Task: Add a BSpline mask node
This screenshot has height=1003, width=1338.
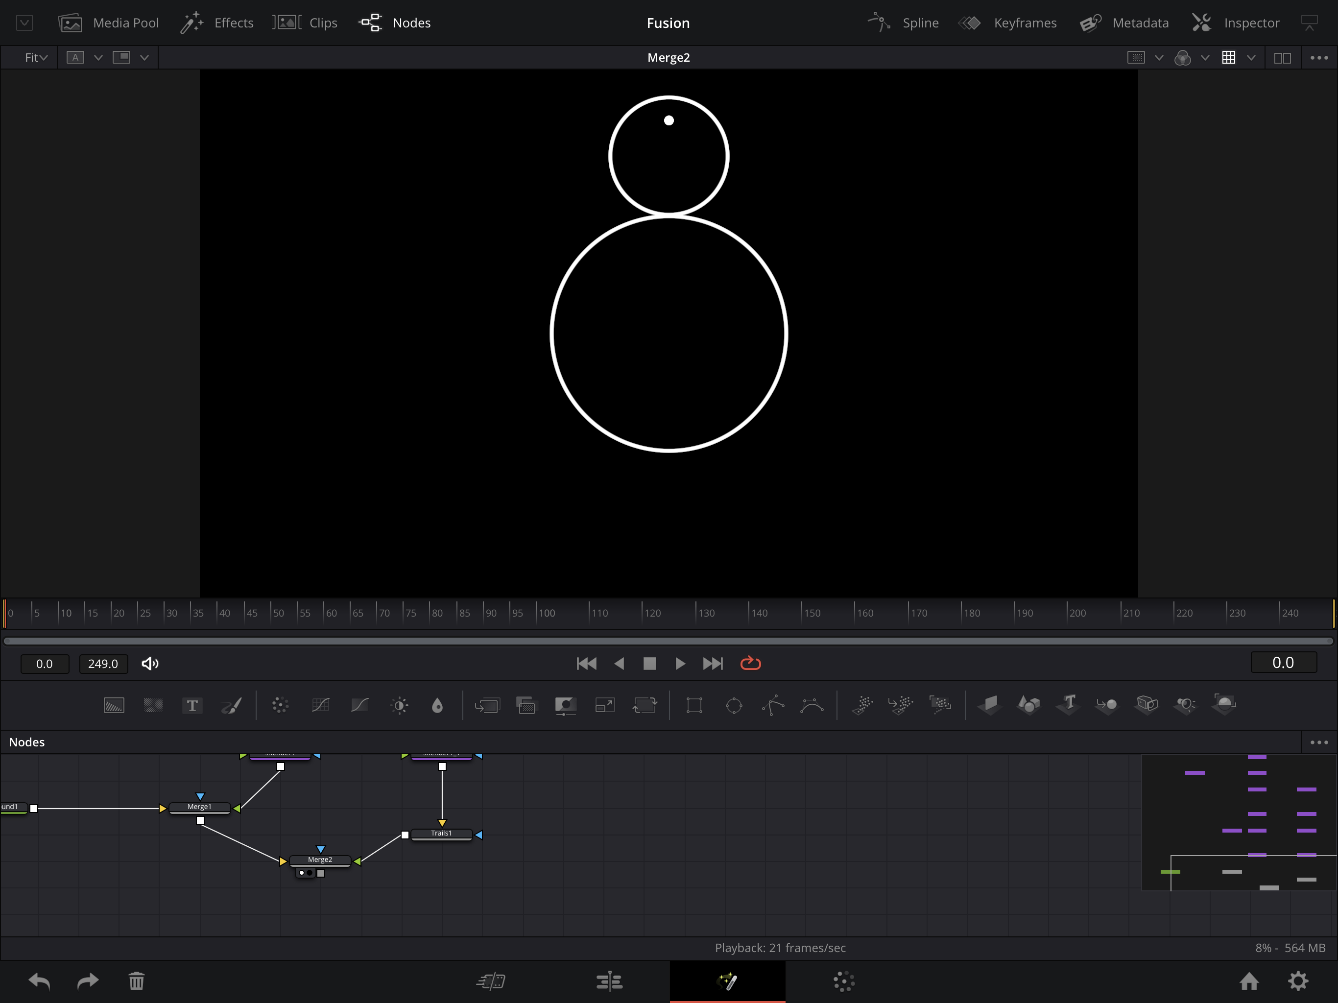Action: click(x=812, y=705)
